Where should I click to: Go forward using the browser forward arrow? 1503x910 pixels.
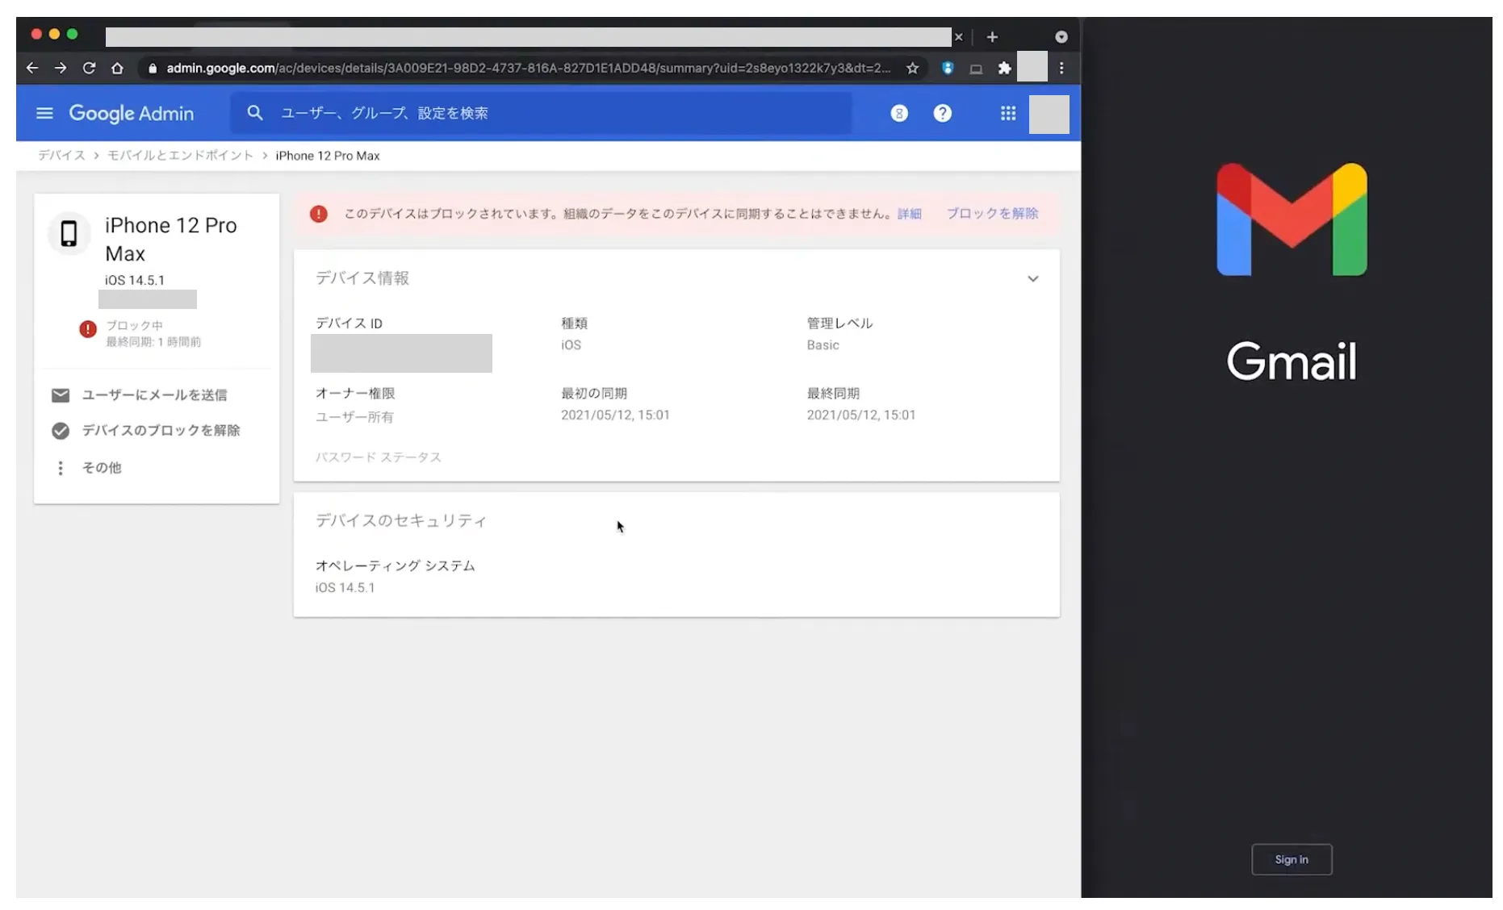point(61,68)
